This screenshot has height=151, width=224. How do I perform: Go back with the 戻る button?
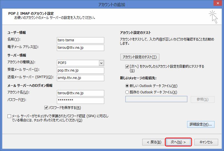click(x=152, y=142)
